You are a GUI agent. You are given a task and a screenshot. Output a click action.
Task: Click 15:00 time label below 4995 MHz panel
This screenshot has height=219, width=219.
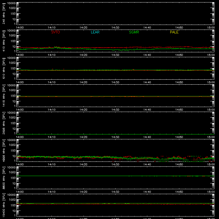pyautogui.click(x=211, y=165)
